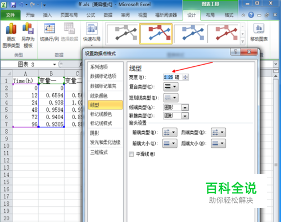Open the quick access toolbar customize arrow
The image size is (281, 222).
point(44,5)
